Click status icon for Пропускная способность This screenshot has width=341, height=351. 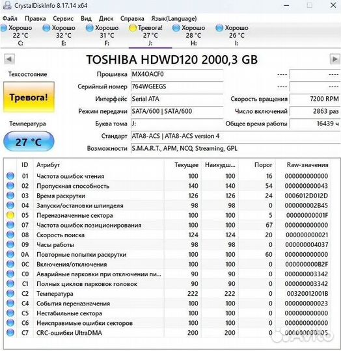pos(10,186)
